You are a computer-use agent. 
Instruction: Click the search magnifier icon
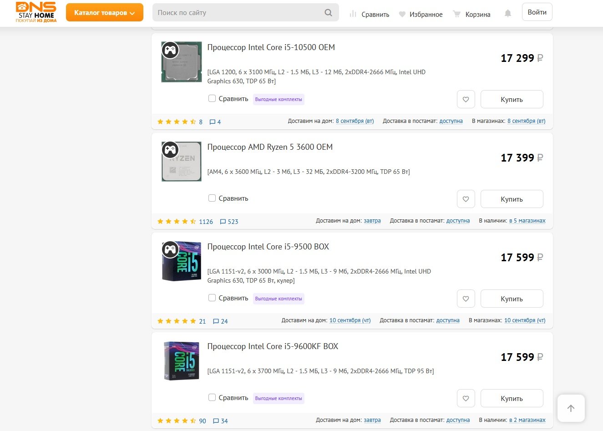click(x=328, y=13)
